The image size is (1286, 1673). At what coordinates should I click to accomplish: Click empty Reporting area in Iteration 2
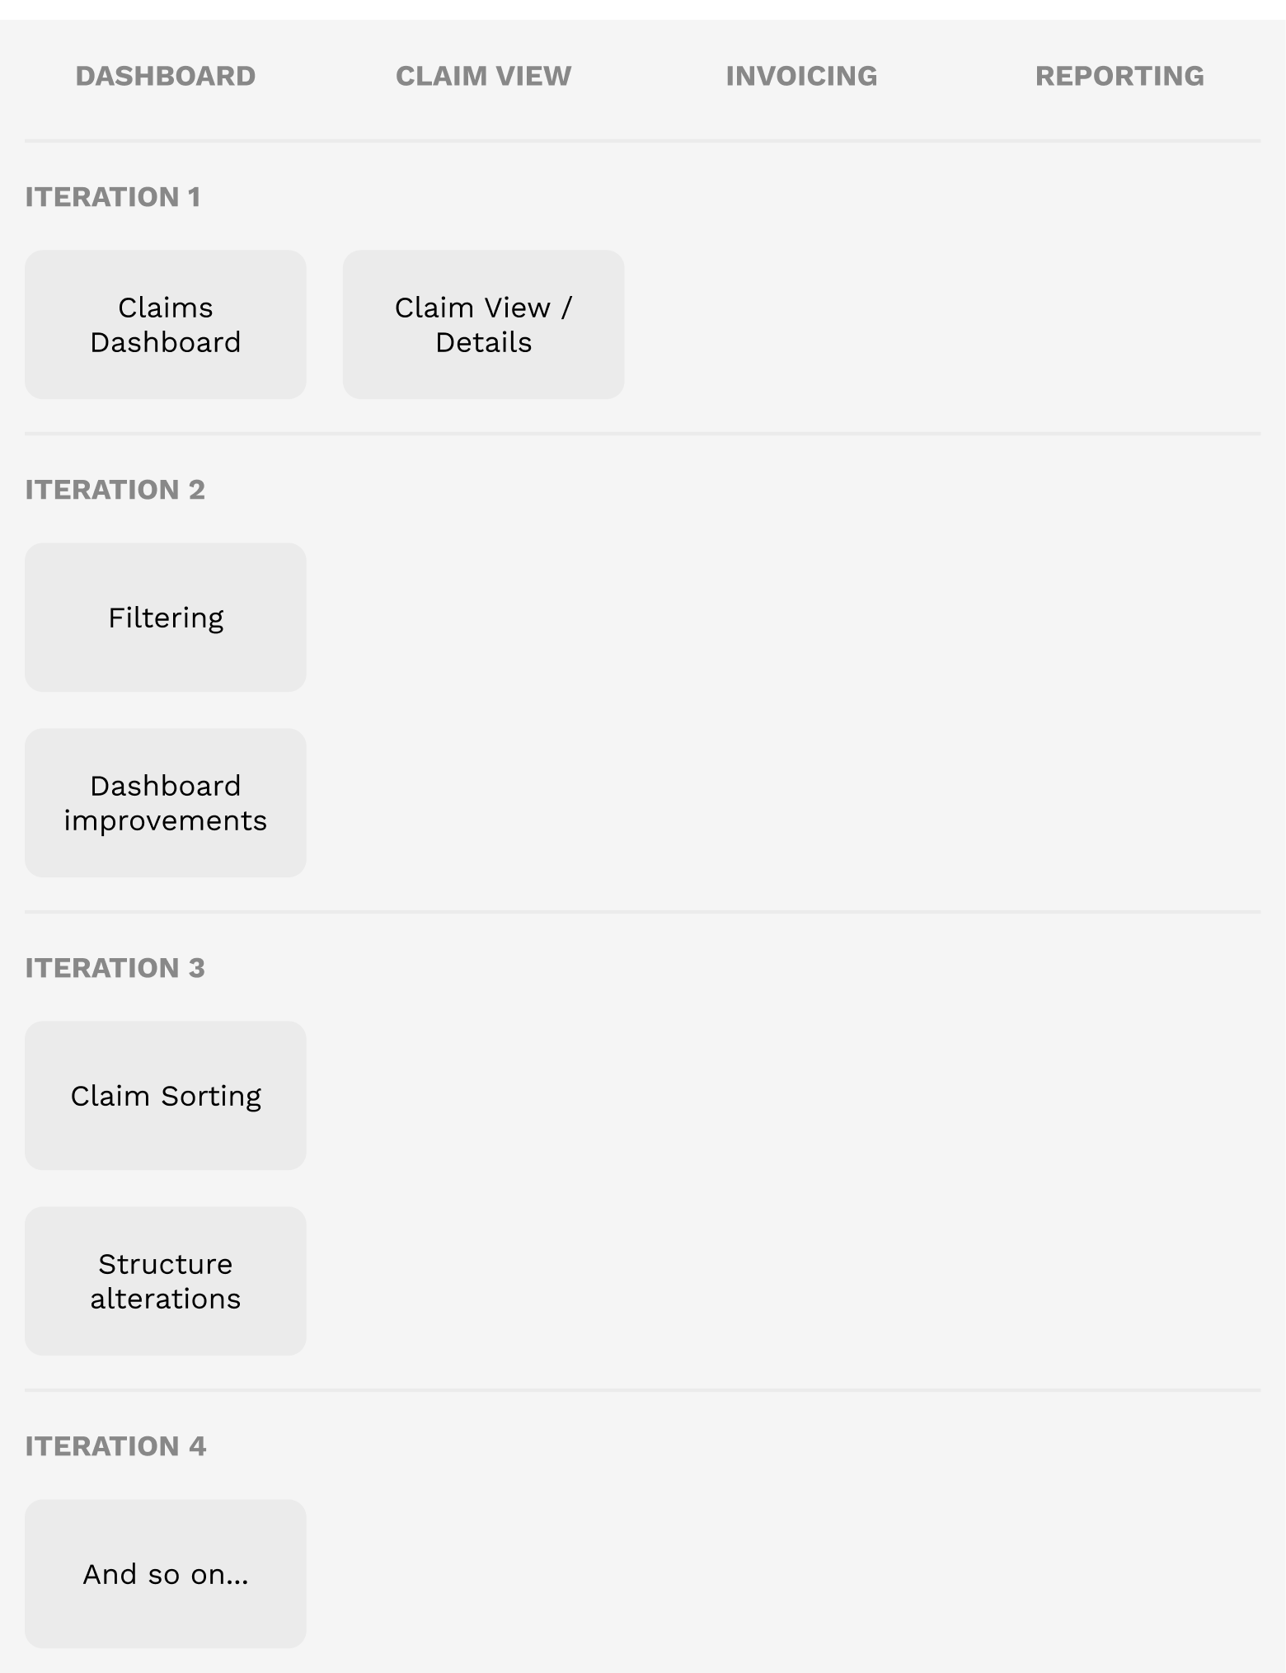(x=1119, y=618)
